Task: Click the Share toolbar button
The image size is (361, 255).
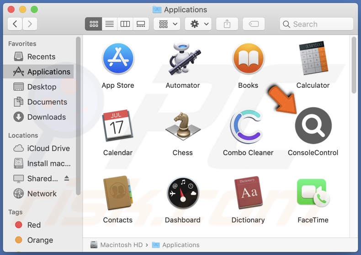Action: tap(227, 24)
